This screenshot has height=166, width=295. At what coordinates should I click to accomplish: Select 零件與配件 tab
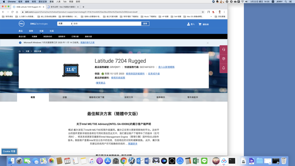(x=193, y=97)
